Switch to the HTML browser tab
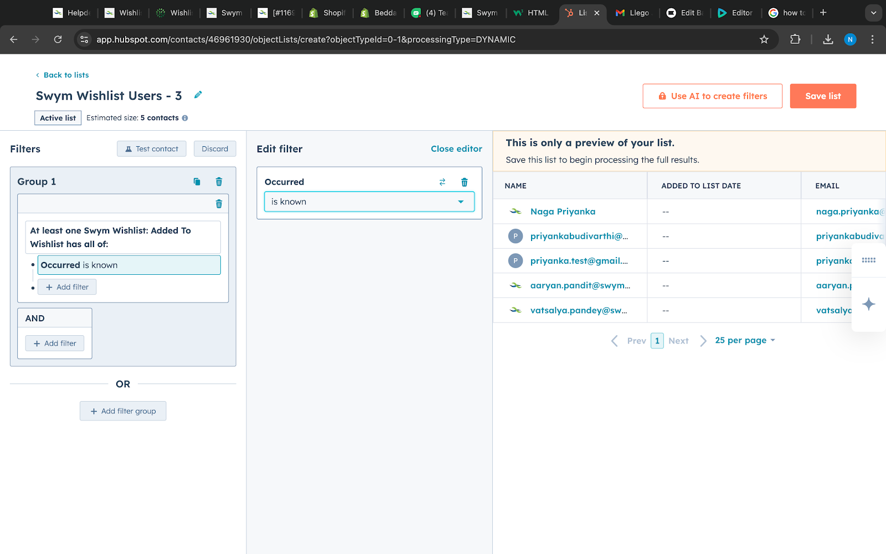This screenshot has width=886, height=554. click(x=532, y=13)
